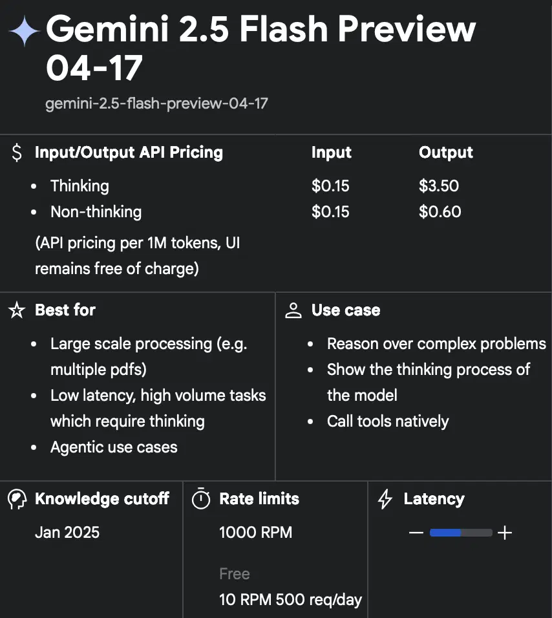The height and width of the screenshot is (618, 552).
Task: Click the Gemini sparkle star icon
Action: tap(25, 31)
